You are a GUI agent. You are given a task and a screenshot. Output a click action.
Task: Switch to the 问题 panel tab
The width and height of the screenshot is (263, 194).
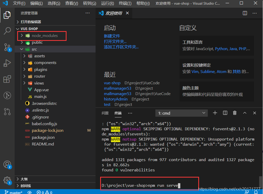[105, 113]
